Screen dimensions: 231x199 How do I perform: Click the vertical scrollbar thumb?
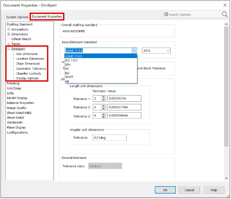(226, 86)
